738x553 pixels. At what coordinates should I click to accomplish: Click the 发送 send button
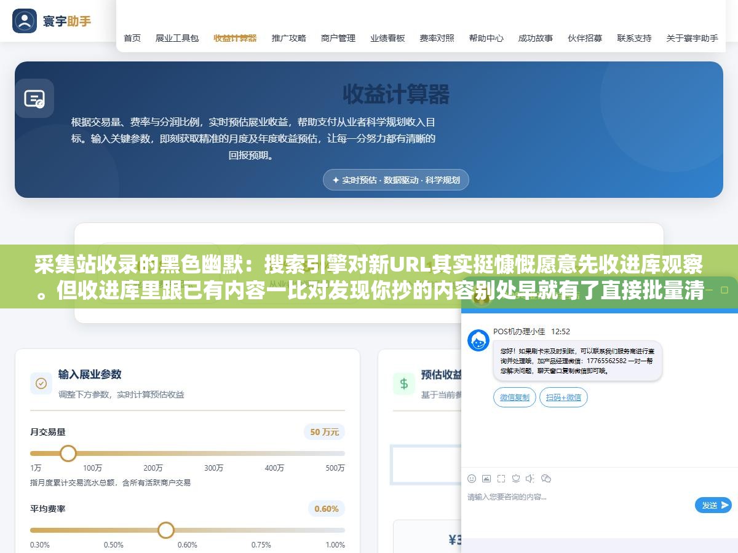713,505
